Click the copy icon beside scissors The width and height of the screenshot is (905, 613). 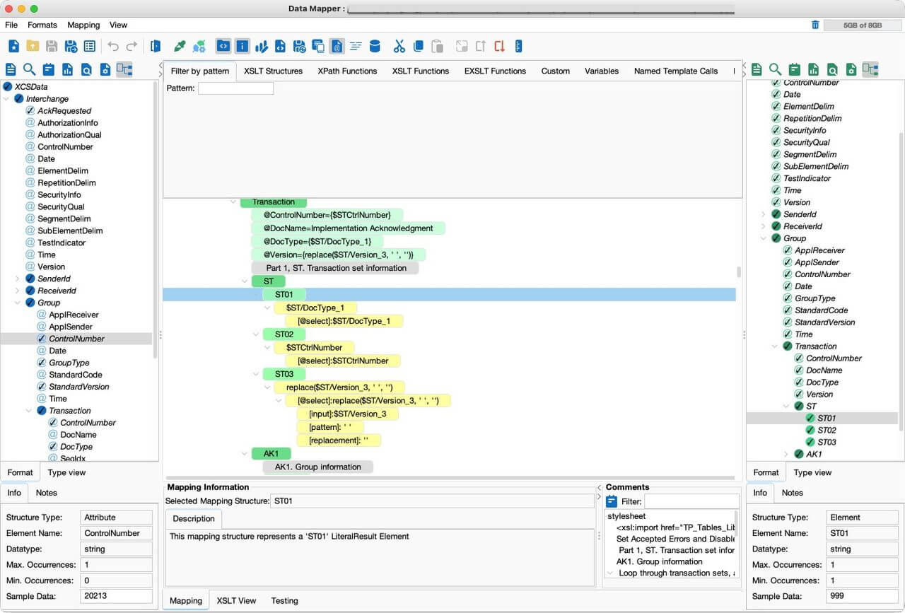coord(419,46)
